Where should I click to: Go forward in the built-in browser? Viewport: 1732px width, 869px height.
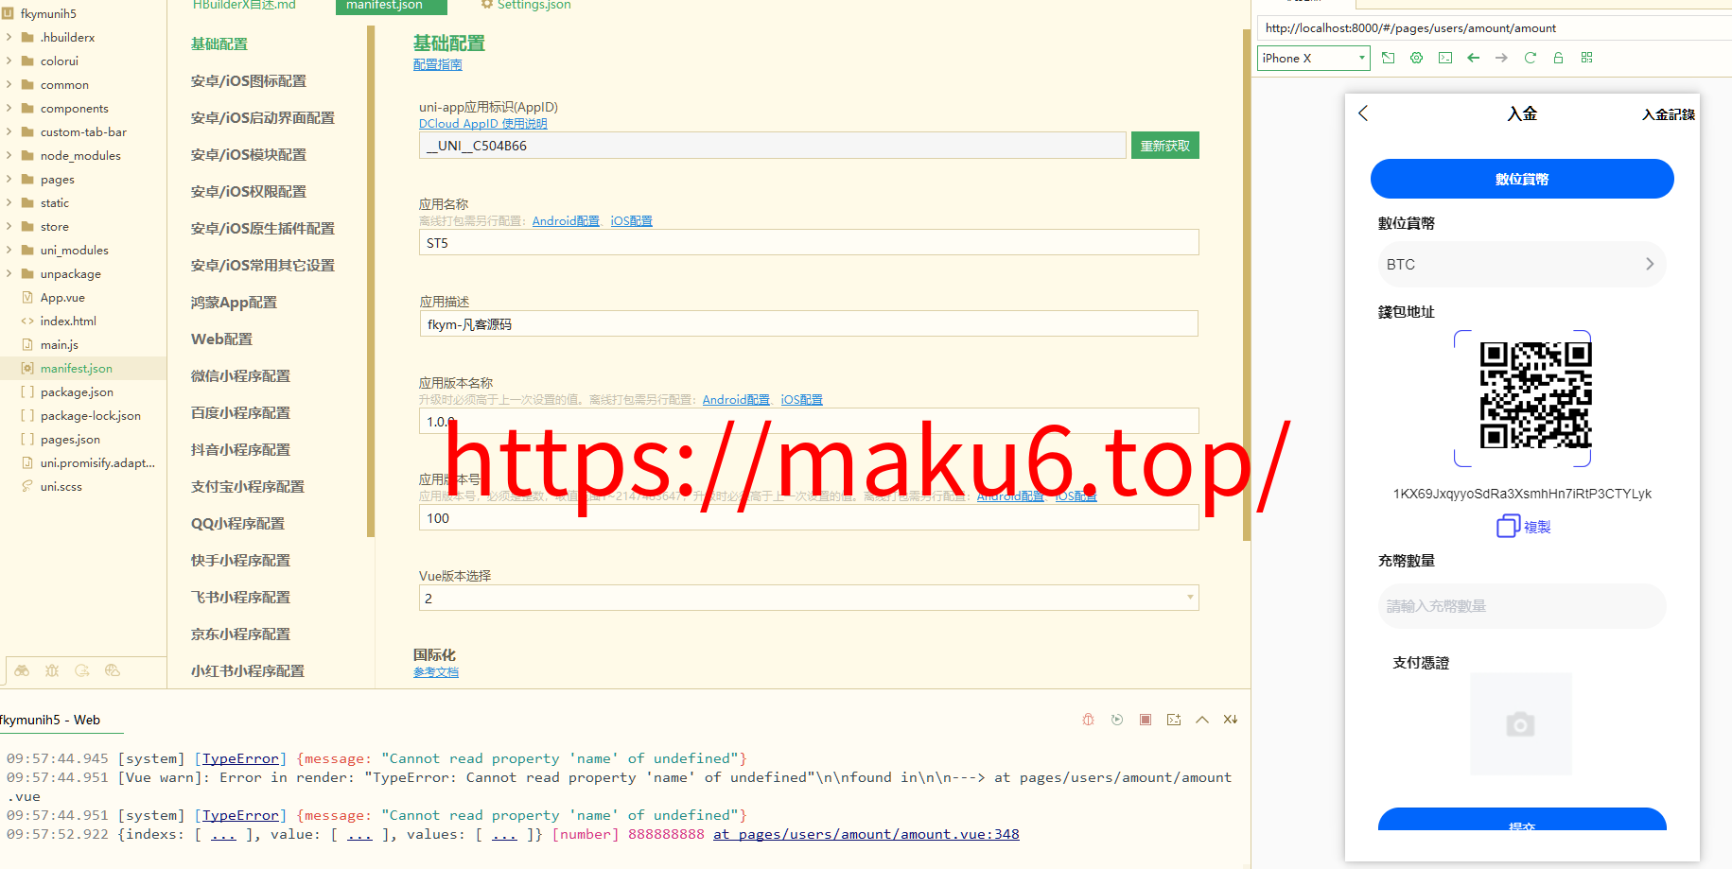[x=1502, y=58]
